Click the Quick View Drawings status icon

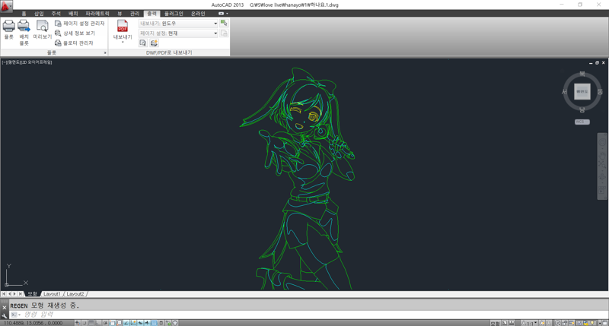tap(512, 323)
